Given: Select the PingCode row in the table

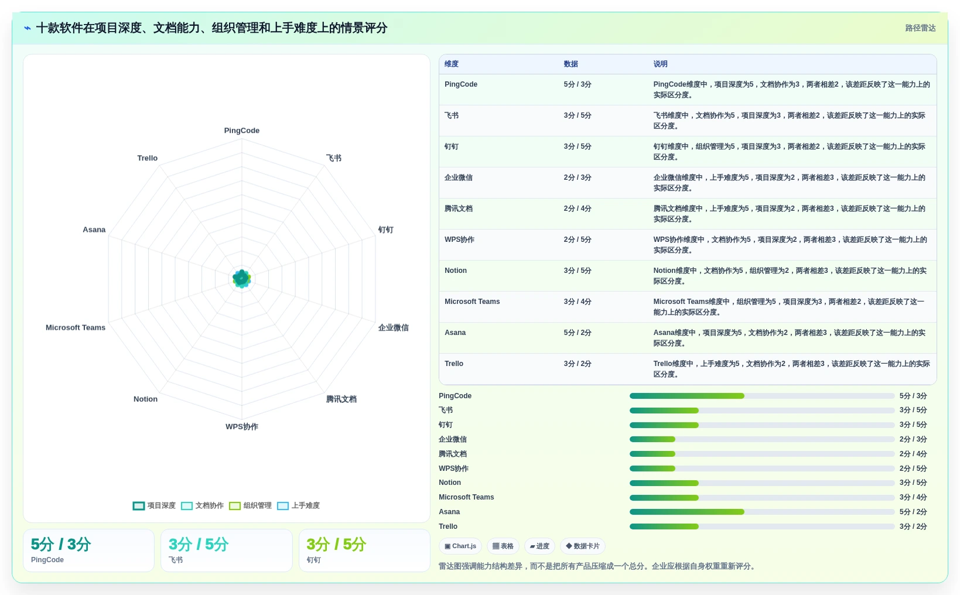Looking at the screenshot, I should pos(688,90).
